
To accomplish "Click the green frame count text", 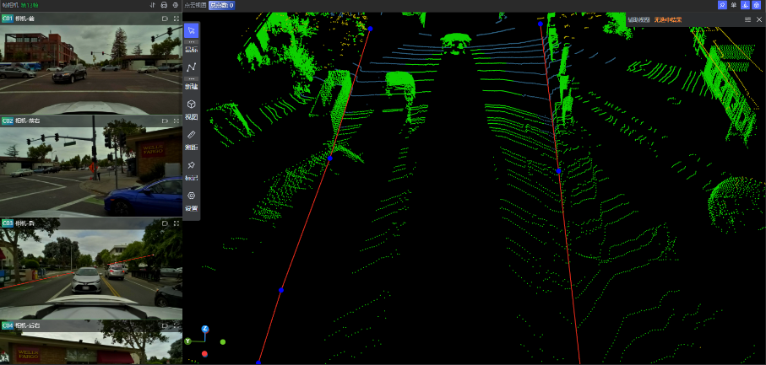I will coord(30,5).
